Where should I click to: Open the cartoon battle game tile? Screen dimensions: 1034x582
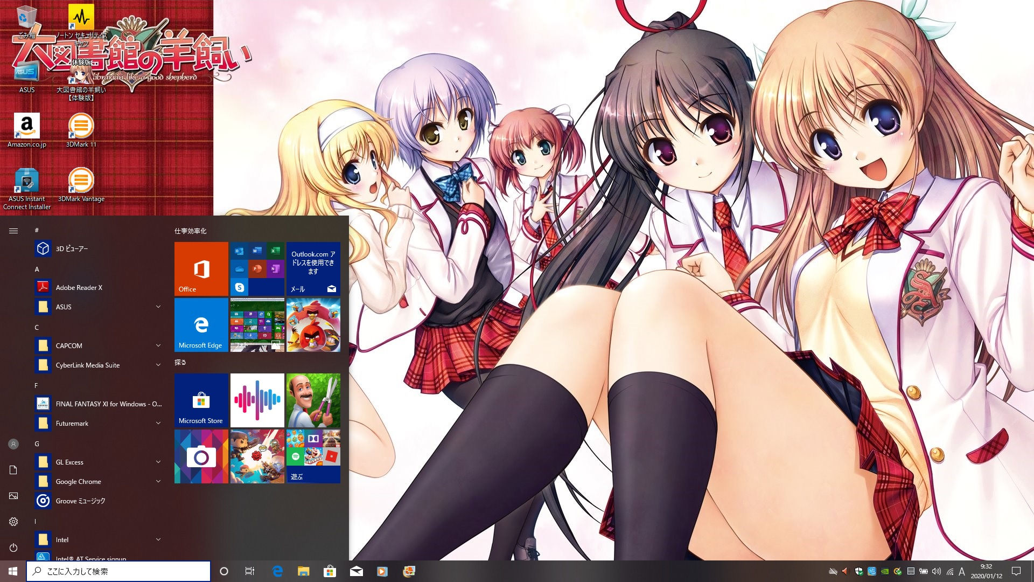coord(257,456)
